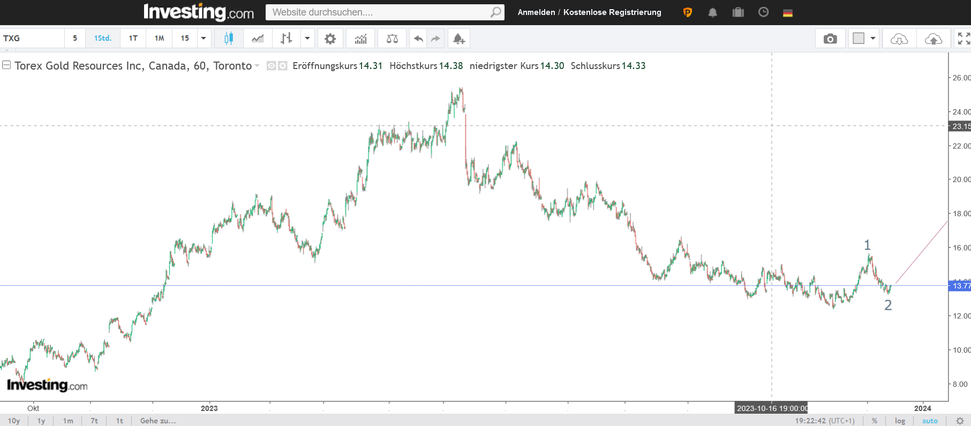Viewport: 971px width, 426px height.
Task: Take a chart snapshot with the camera icon
Action: coord(830,39)
